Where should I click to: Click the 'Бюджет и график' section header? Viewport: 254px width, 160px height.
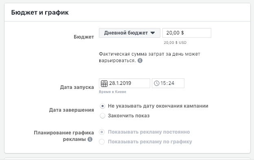(x=40, y=13)
